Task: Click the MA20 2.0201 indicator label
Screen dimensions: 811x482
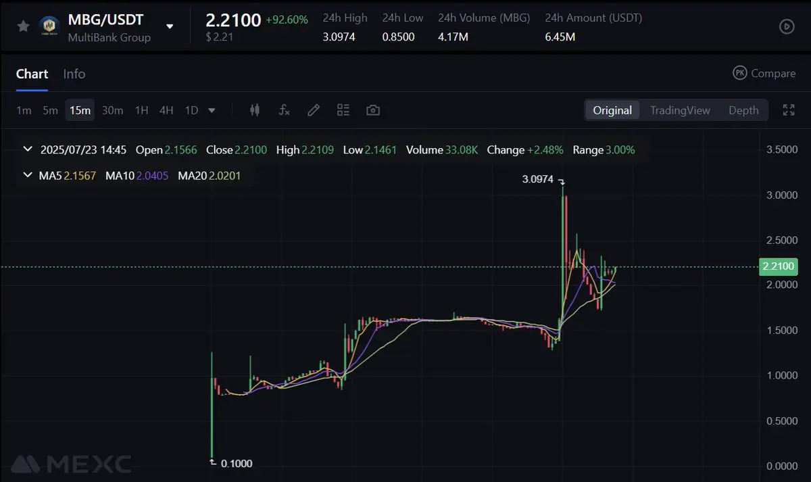Action: click(210, 176)
